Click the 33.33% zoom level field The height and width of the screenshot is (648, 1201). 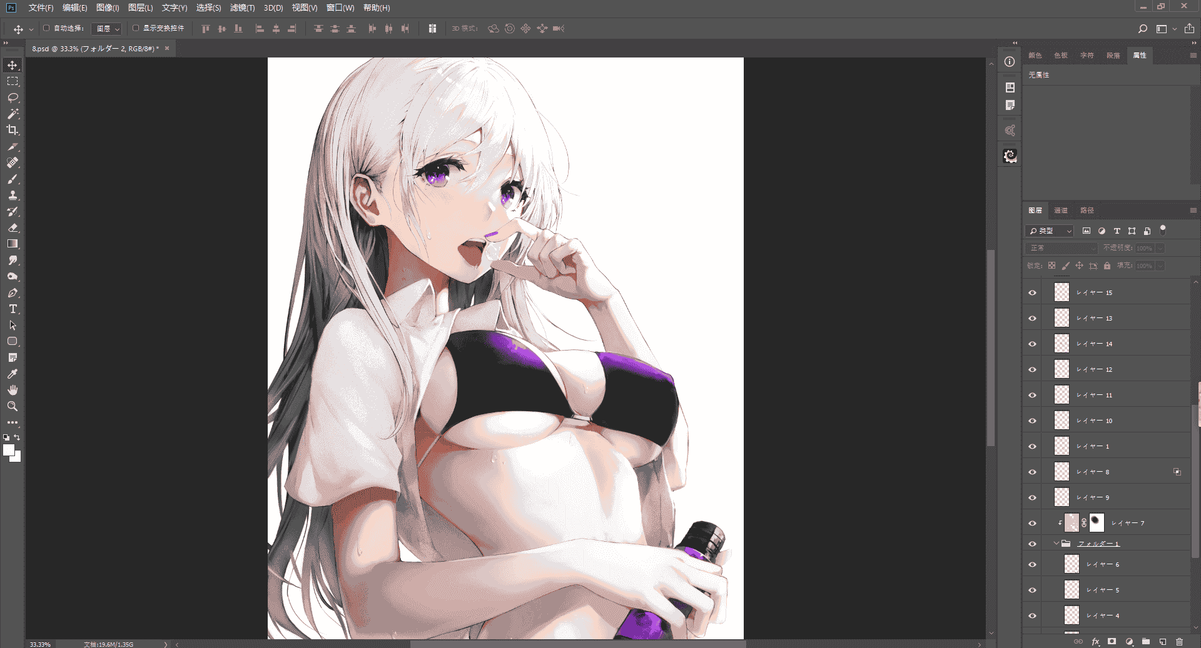click(x=41, y=644)
